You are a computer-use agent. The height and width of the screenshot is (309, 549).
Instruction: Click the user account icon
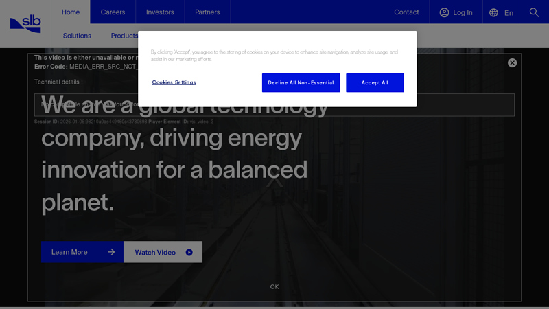point(444,12)
